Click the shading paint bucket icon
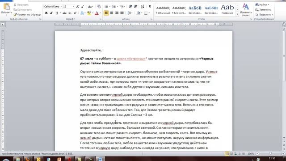The image size is (286, 161). (138, 13)
